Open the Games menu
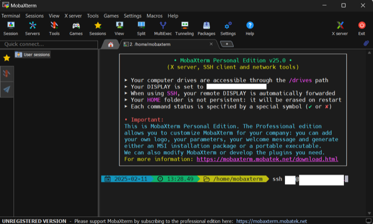373x224 pixels. point(111,16)
